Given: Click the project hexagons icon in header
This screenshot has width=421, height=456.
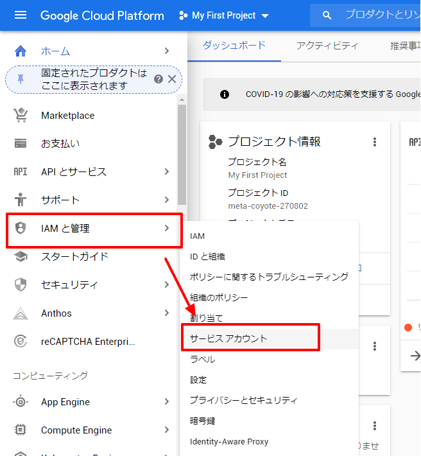Looking at the screenshot, I should (x=183, y=15).
